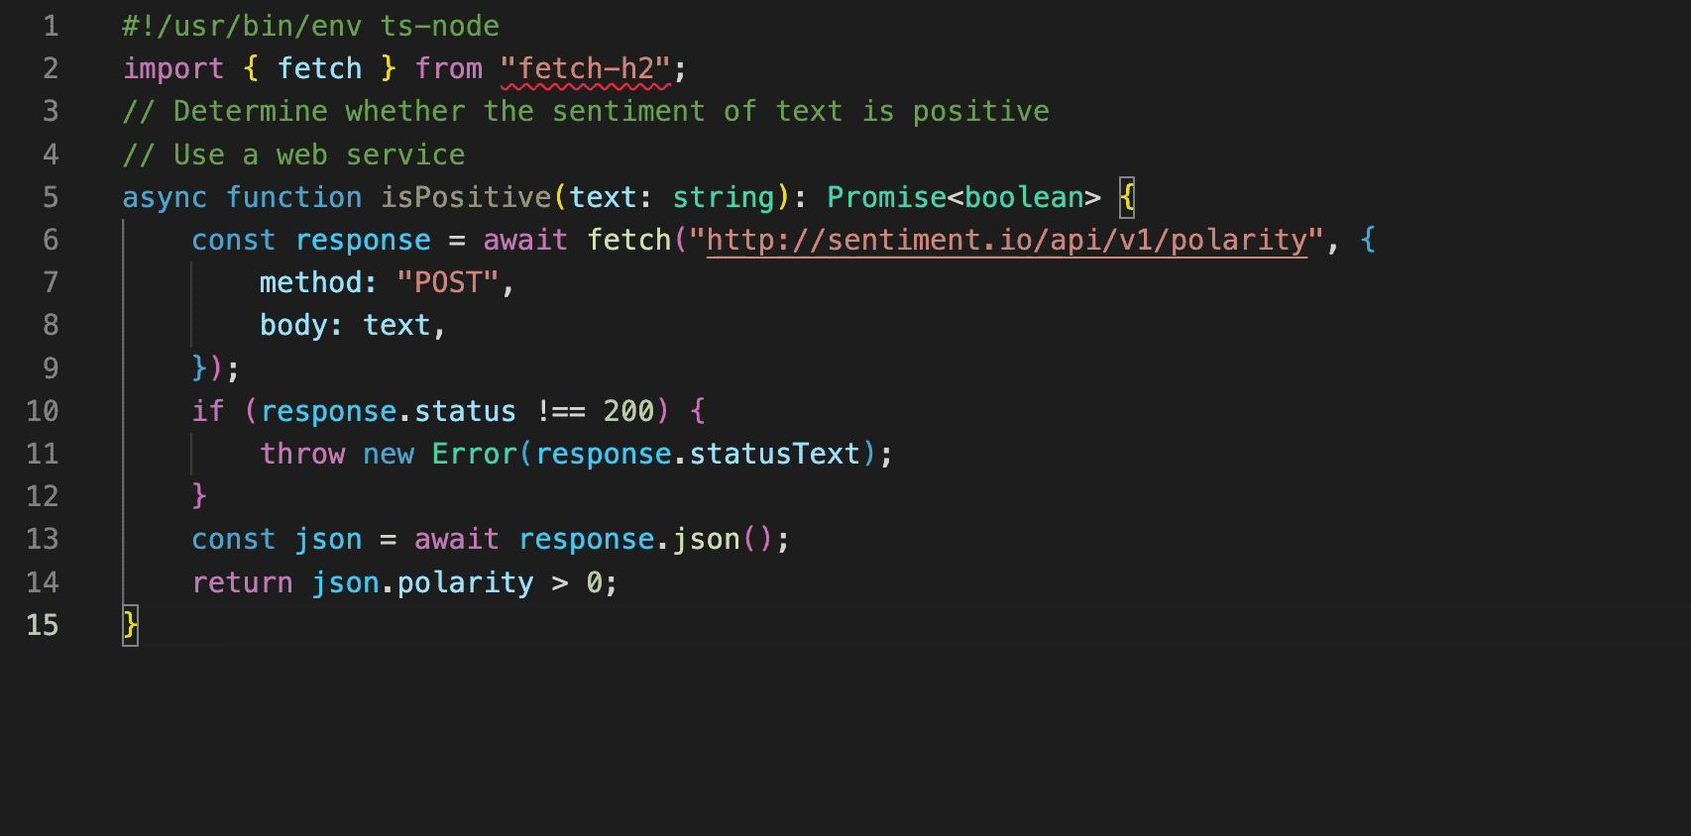Click the "new" keyword
This screenshot has width=1691, height=836.
(x=388, y=454)
